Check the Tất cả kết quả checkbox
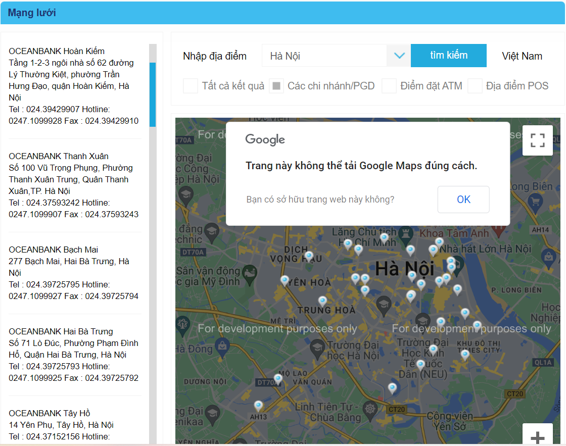566x446 pixels. click(190, 86)
